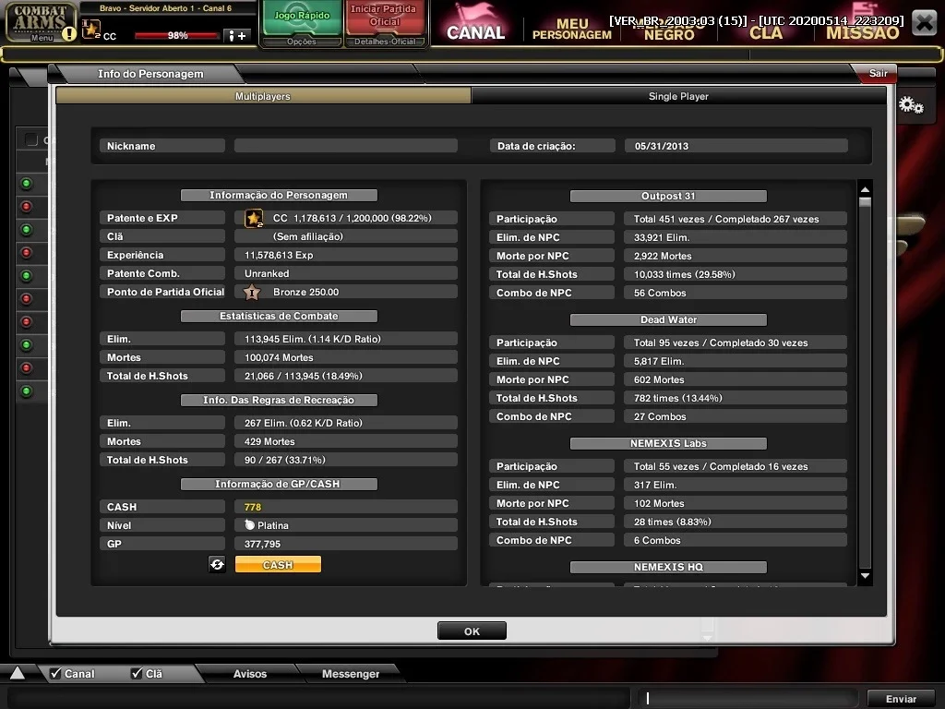The image size is (945, 709).
Task: Click the rank star badge in top bar
Action: click(x=91, y=29)
